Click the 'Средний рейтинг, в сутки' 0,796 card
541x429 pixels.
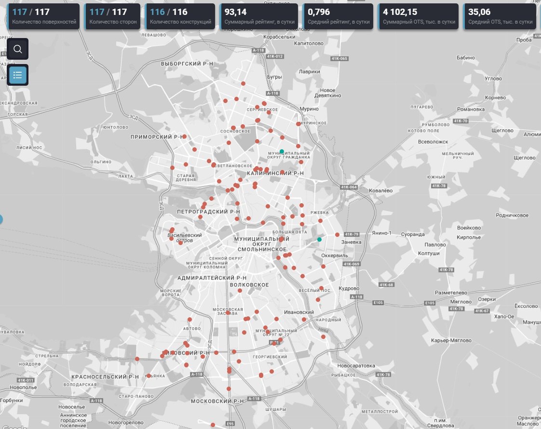(x=338, y=16)
